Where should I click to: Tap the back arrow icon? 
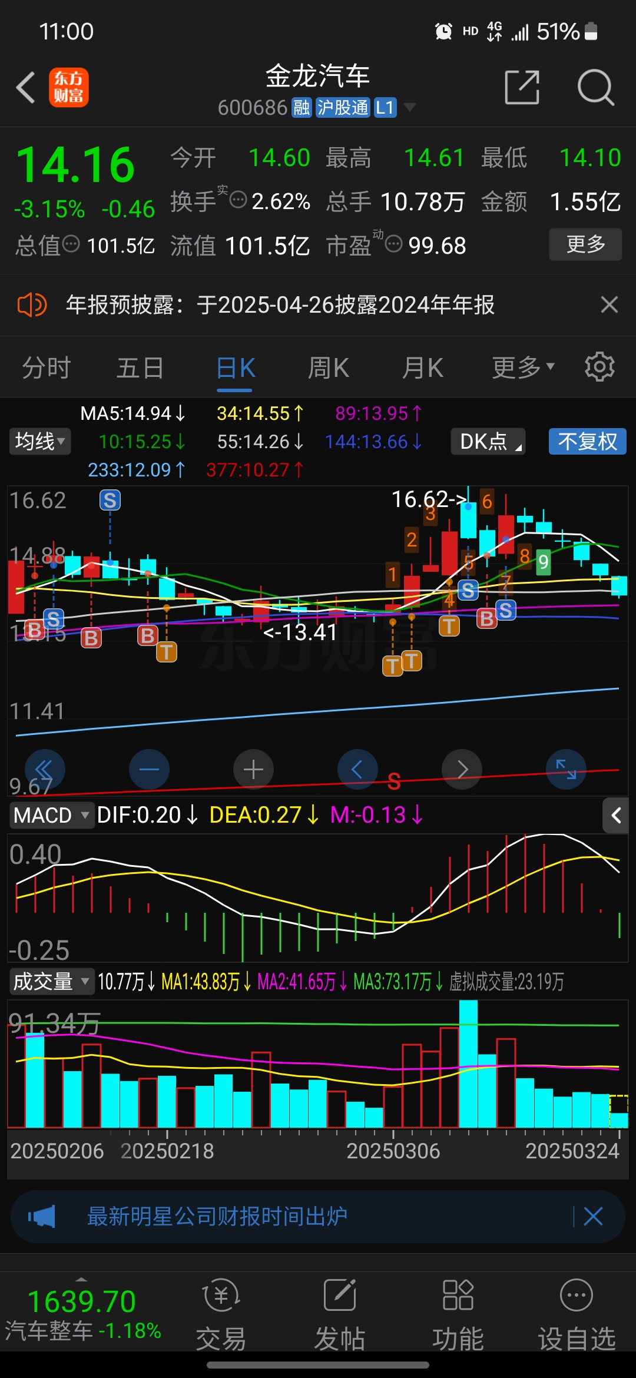click(26, 88)
